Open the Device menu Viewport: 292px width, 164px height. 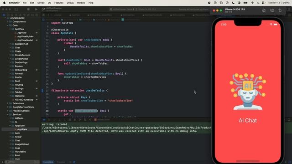click(41, 3)
